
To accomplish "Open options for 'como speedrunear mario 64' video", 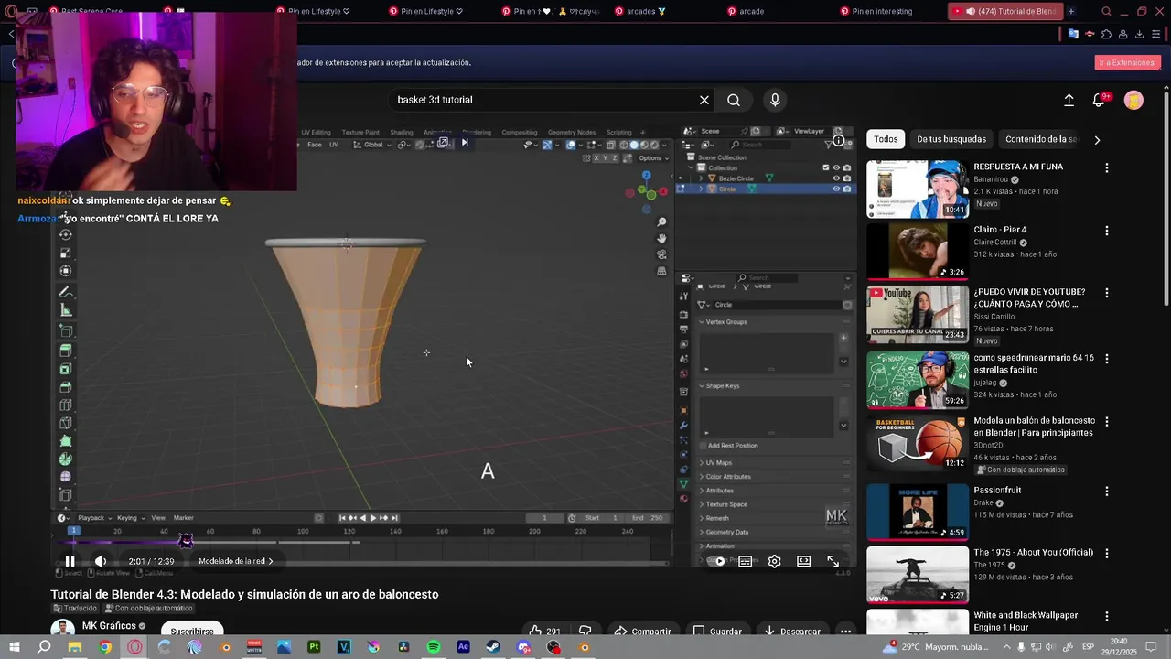I will [1107, 359].
